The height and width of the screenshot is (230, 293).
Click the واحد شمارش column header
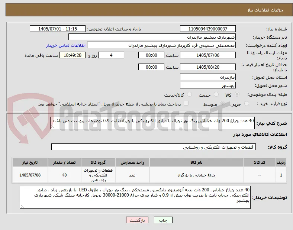coord(132,162)
